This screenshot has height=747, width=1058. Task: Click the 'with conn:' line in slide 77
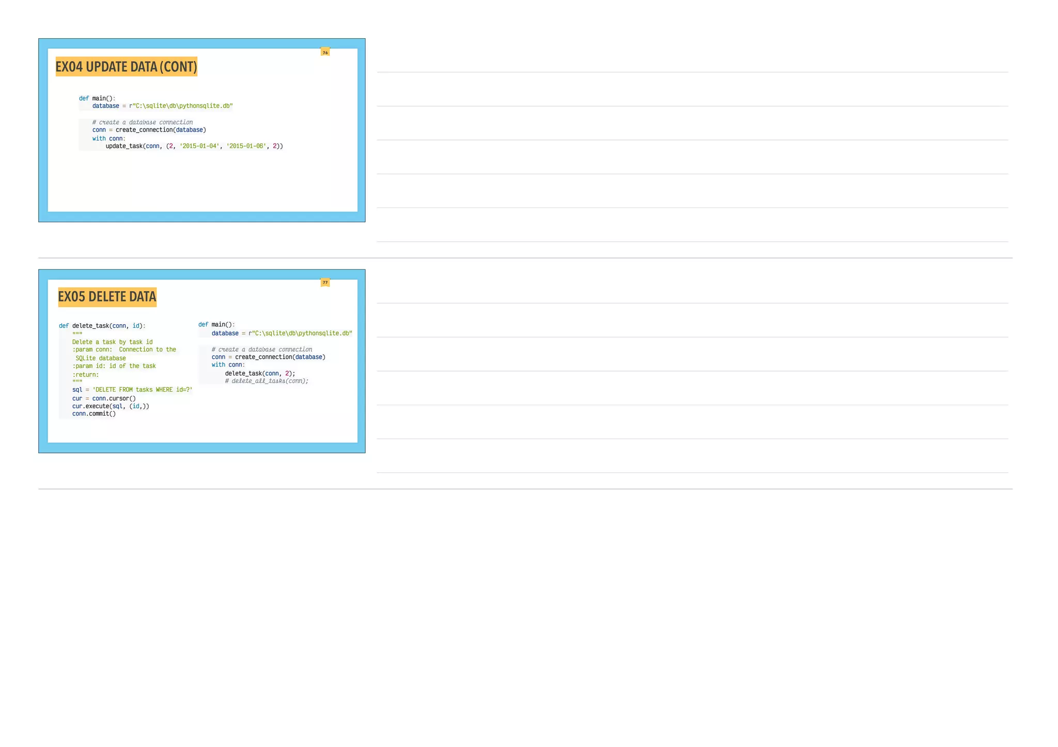(228, 365)
